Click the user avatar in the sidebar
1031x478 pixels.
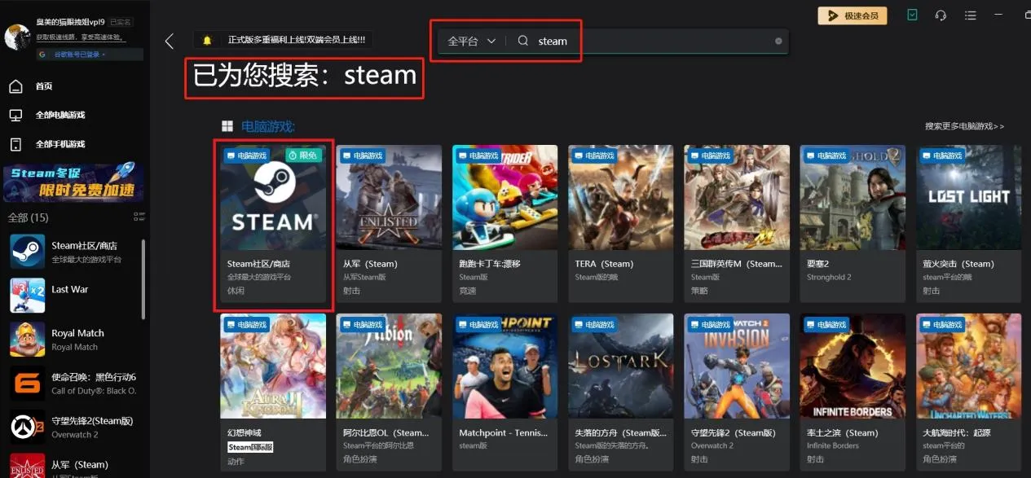pos(17,37)
